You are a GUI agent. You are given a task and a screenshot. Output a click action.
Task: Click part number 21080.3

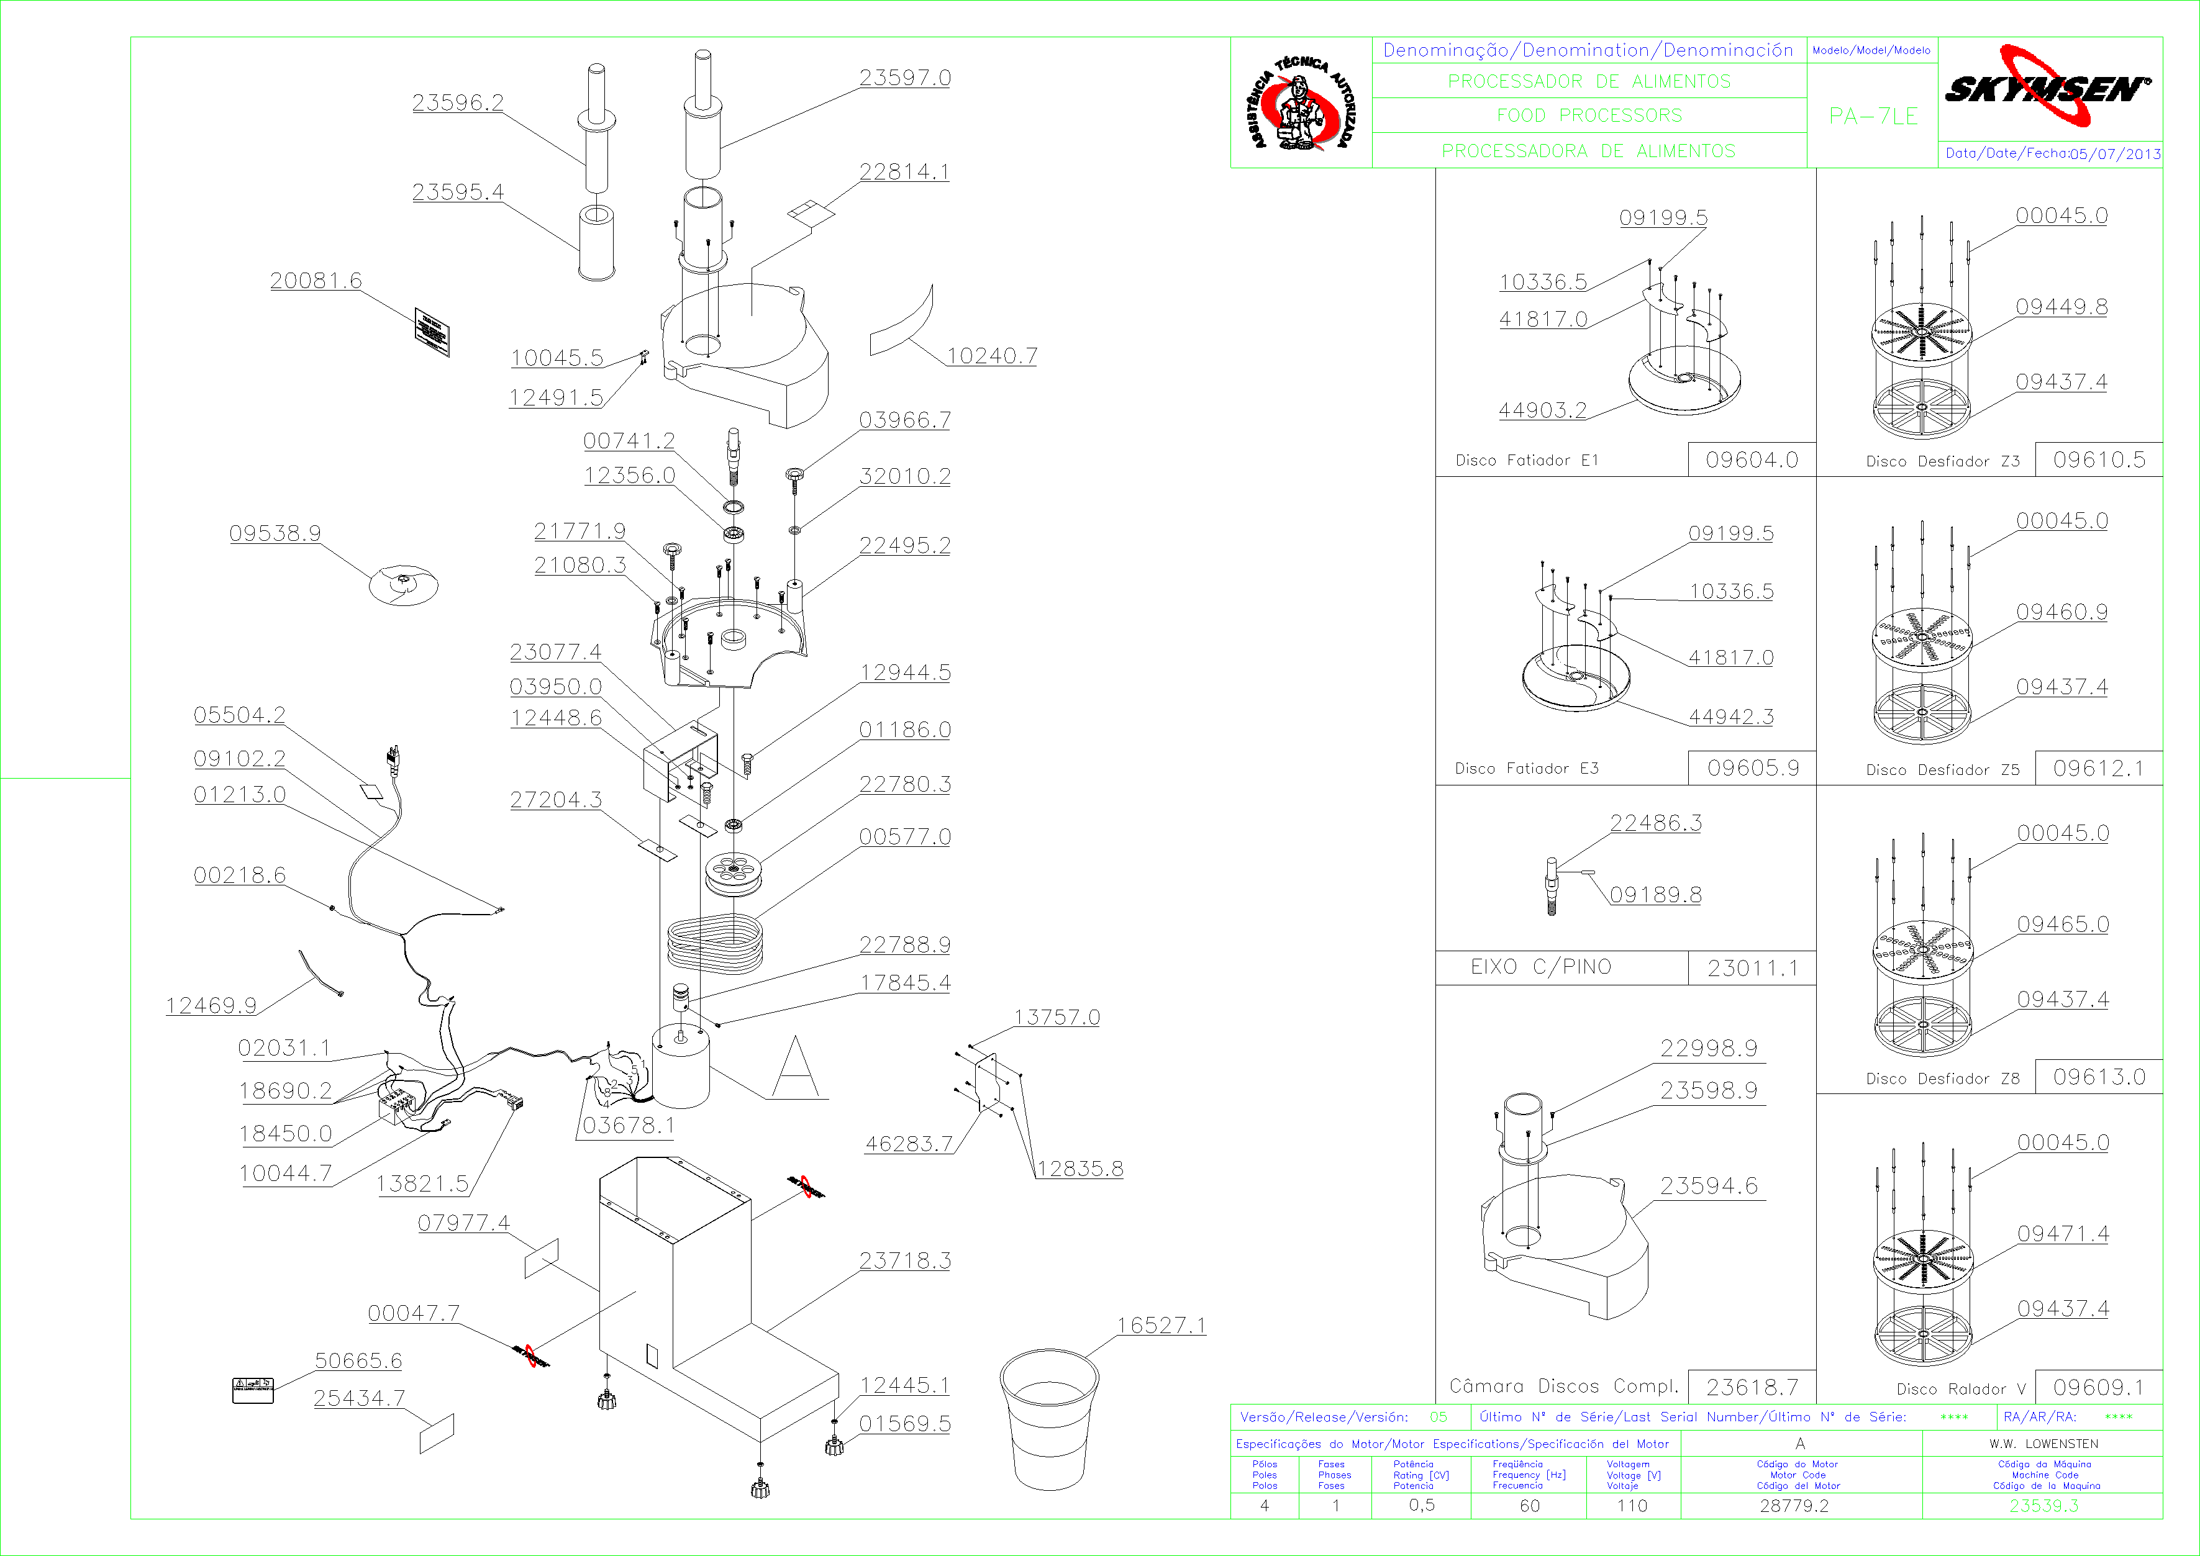tap(580, 565)
